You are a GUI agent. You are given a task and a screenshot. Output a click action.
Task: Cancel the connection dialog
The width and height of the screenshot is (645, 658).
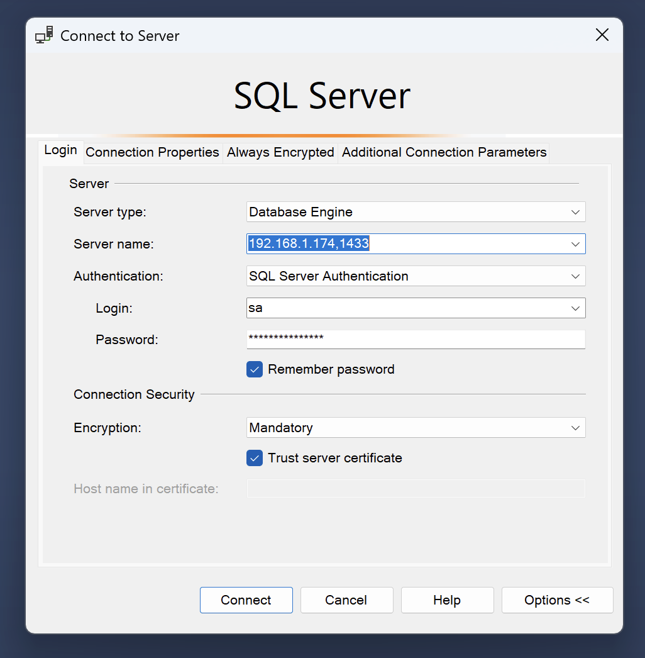coord(346,600)
